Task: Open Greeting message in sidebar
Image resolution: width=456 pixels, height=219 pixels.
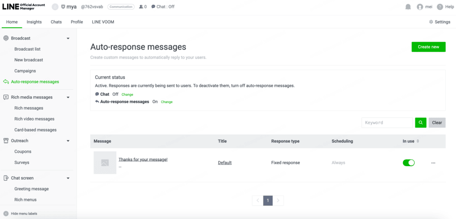Action: coord(32,189)
